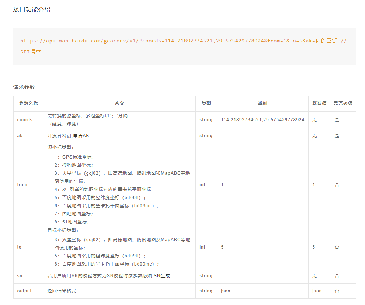The height and width of the screenshot is (305, 365).
Task: Select the sn parameter row
Action: (19, 275)
